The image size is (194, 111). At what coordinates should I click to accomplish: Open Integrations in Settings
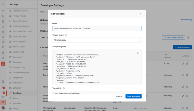click(x=18, y=78)
